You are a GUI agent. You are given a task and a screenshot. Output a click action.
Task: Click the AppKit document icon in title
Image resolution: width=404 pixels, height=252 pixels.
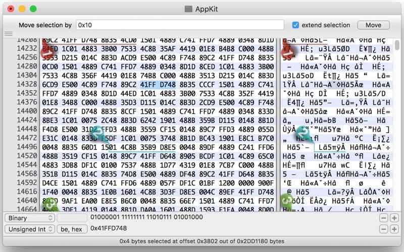pyautogui.click(x=188, y=9)
